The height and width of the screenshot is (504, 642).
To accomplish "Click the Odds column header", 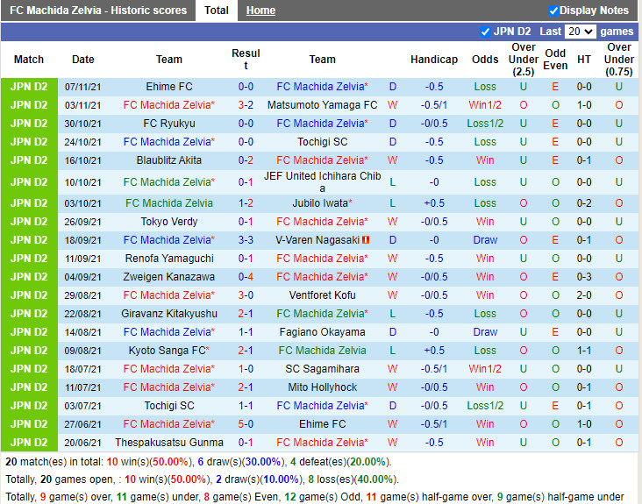I will 485,60.
